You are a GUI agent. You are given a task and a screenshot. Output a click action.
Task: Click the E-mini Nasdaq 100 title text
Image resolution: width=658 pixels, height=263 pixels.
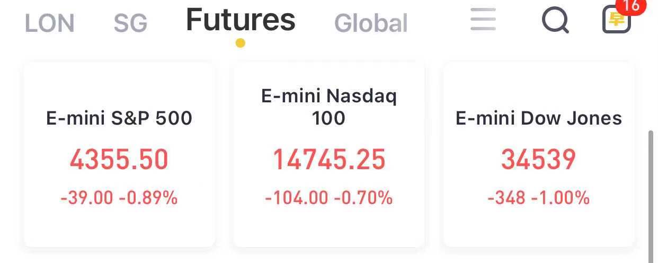pos(329,107)
